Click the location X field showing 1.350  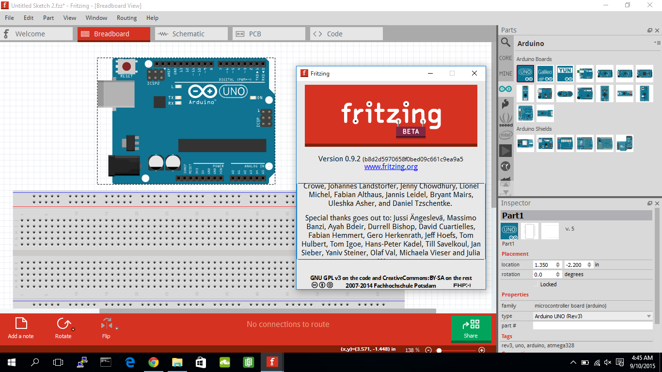pyautogui.click(x=547, y=264)
